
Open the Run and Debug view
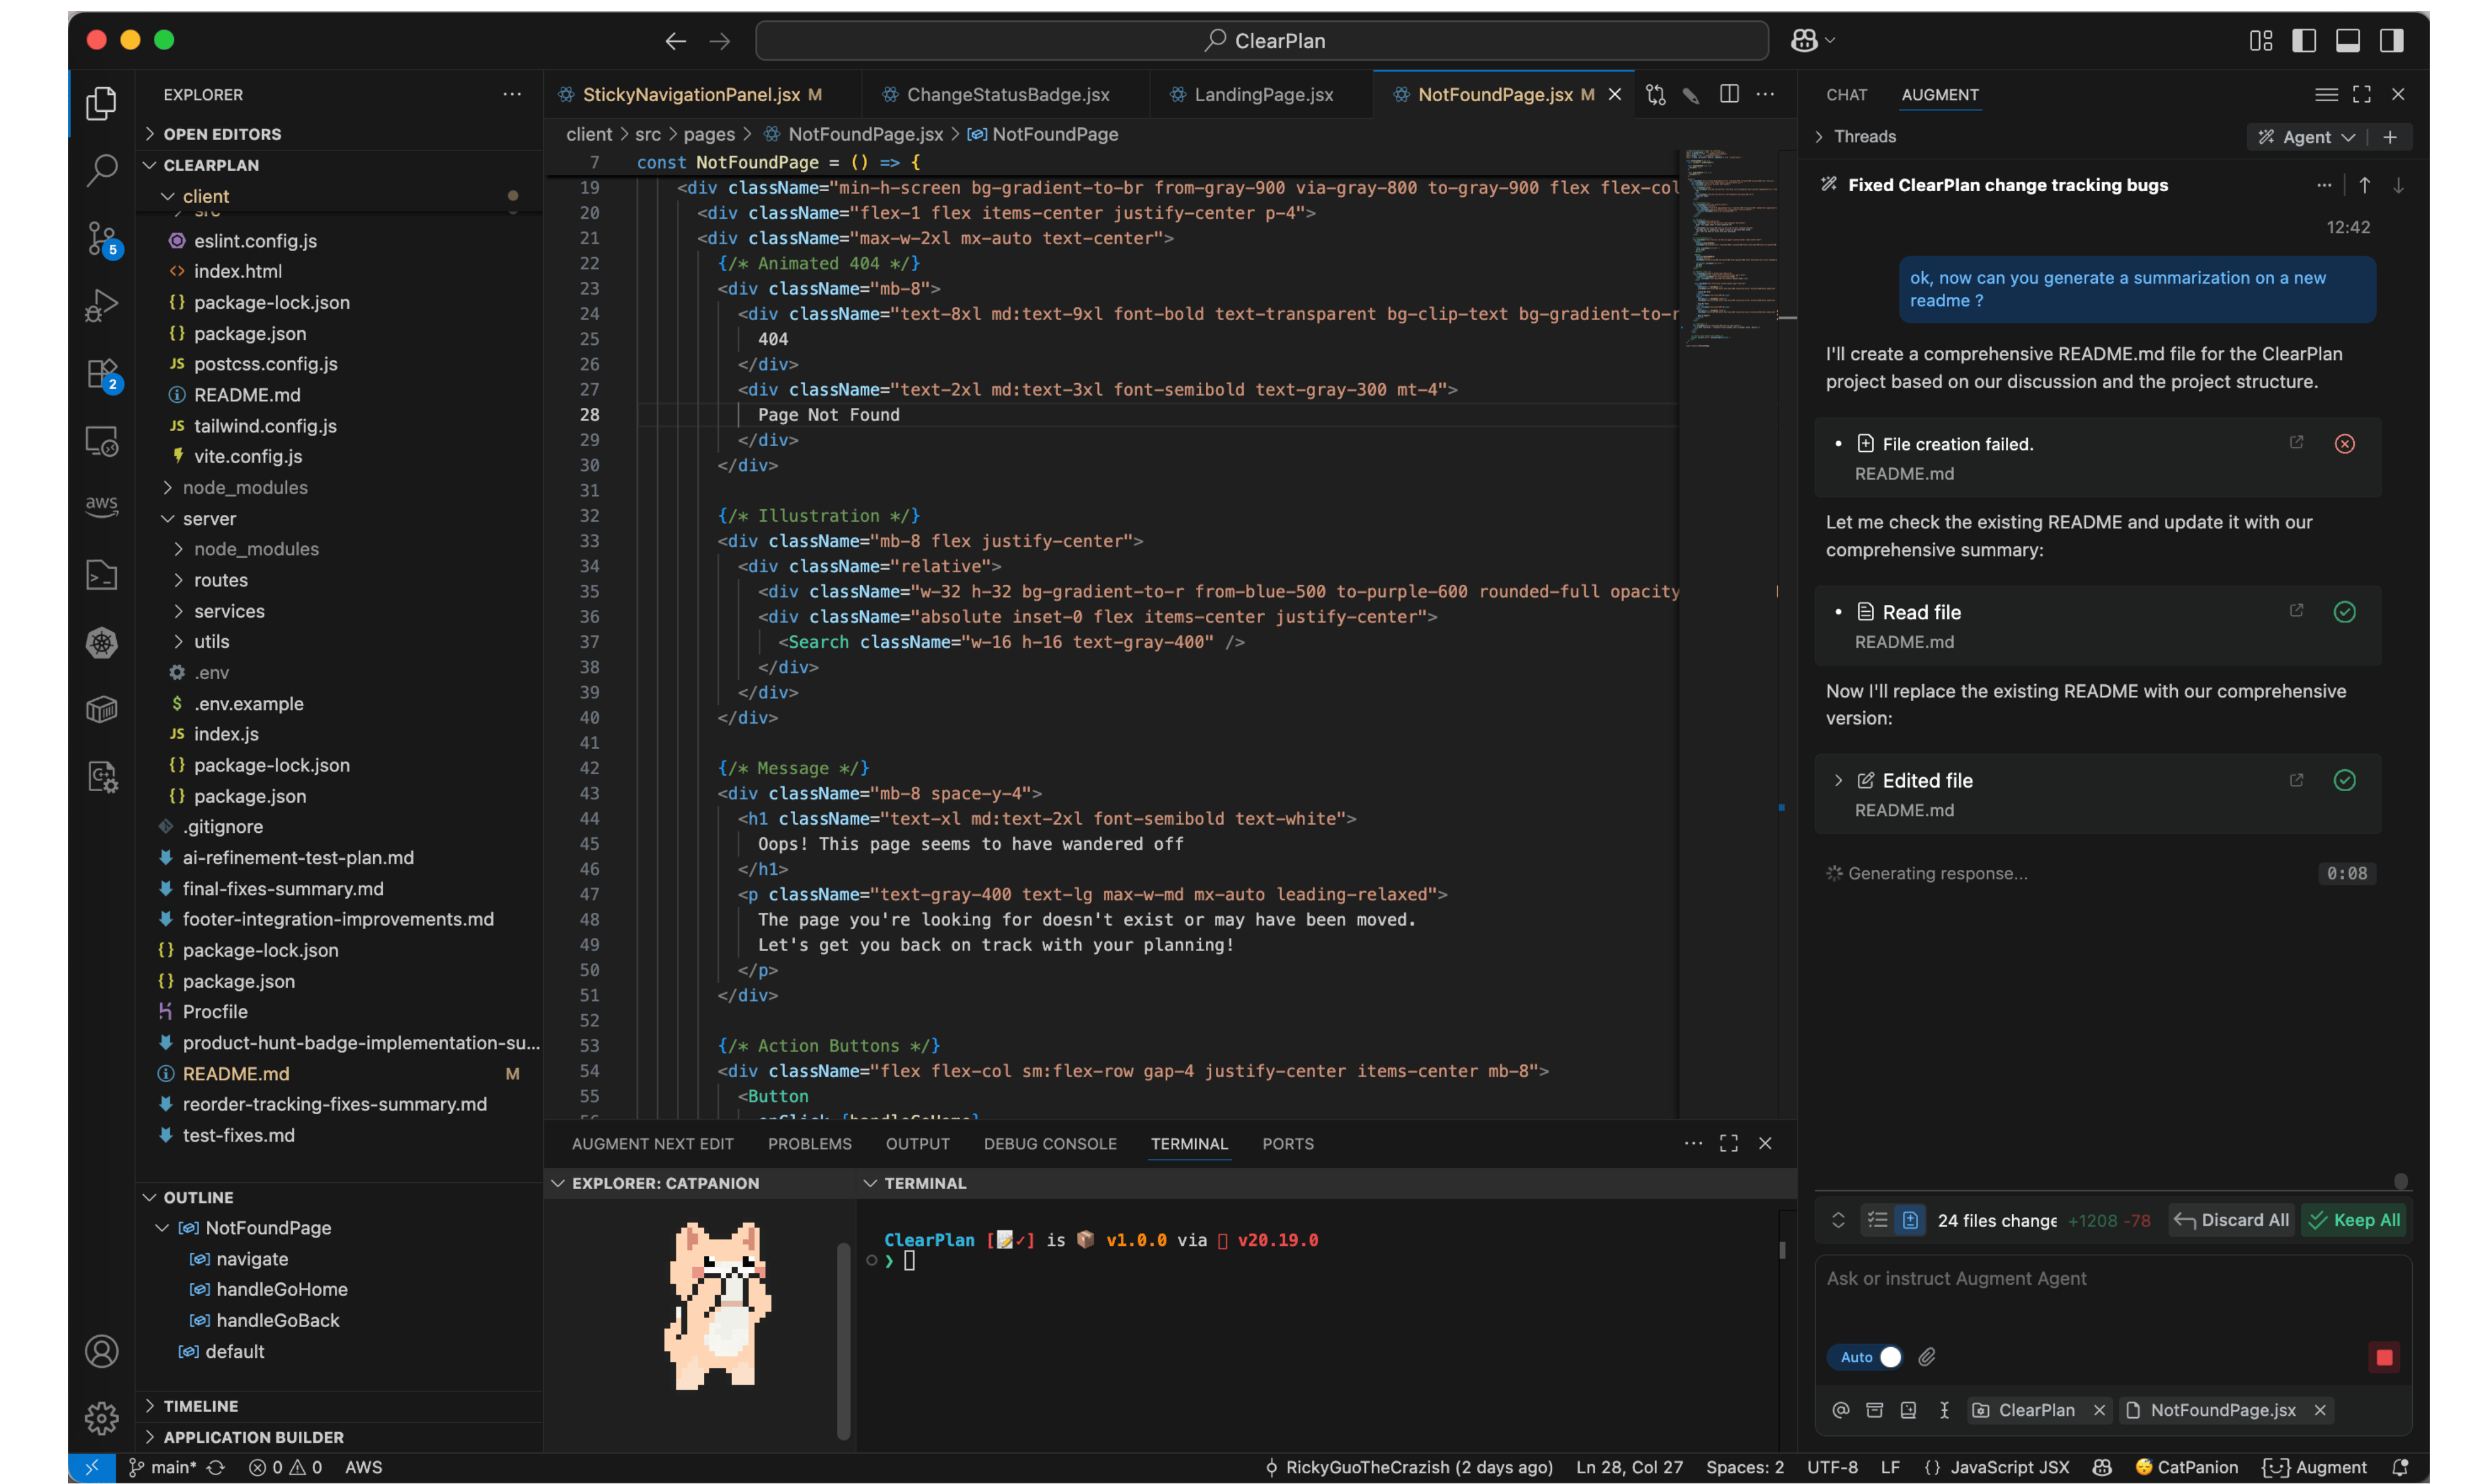coord(101,305)
